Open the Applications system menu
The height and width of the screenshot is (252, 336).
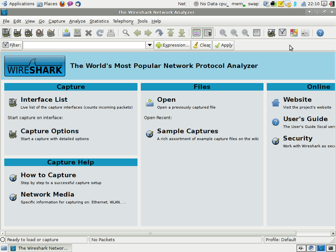tap(19, 4)
